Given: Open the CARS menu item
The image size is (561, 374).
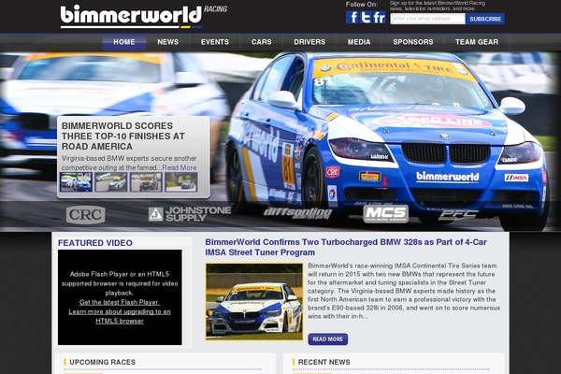Looking at the screenshot, I should [x=261, y=42].
